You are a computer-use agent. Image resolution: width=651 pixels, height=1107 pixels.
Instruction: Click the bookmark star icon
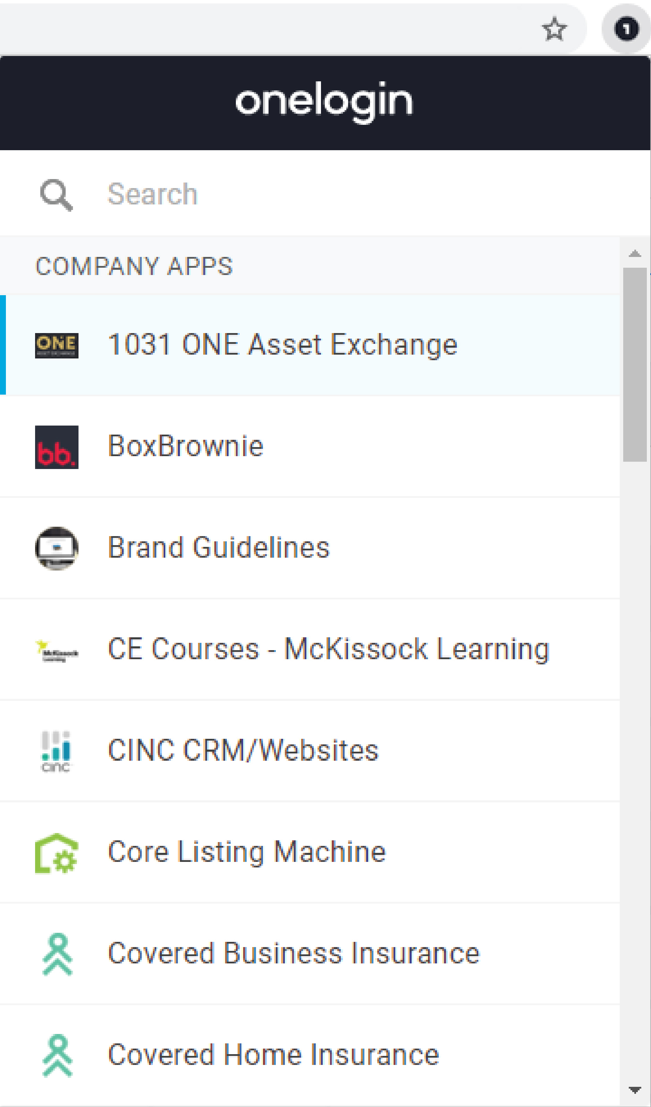(554, 30)
